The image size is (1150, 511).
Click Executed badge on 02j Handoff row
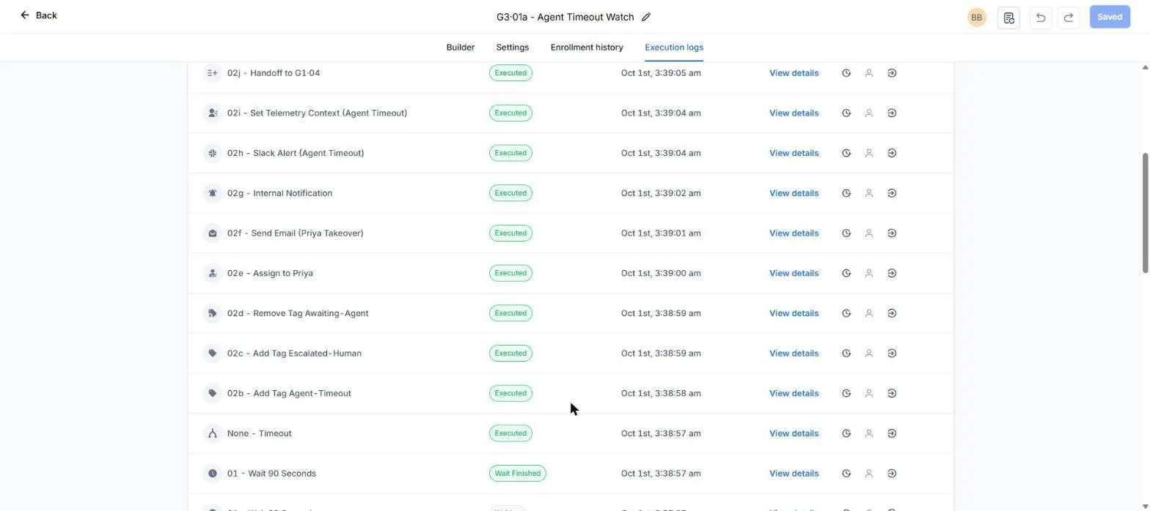tap(510, 73)
